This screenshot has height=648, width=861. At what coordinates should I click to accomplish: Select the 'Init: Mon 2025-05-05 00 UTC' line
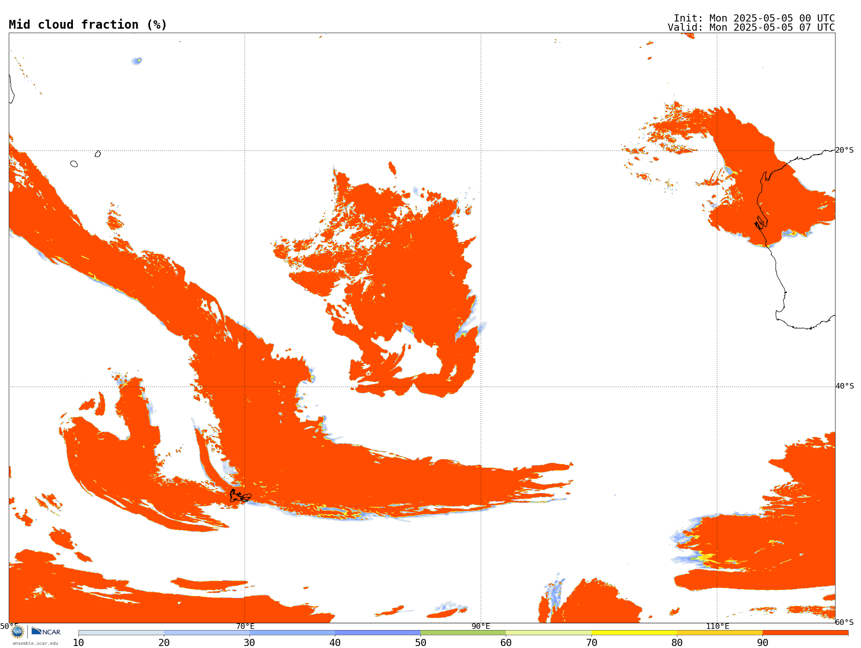pos(754,18)
